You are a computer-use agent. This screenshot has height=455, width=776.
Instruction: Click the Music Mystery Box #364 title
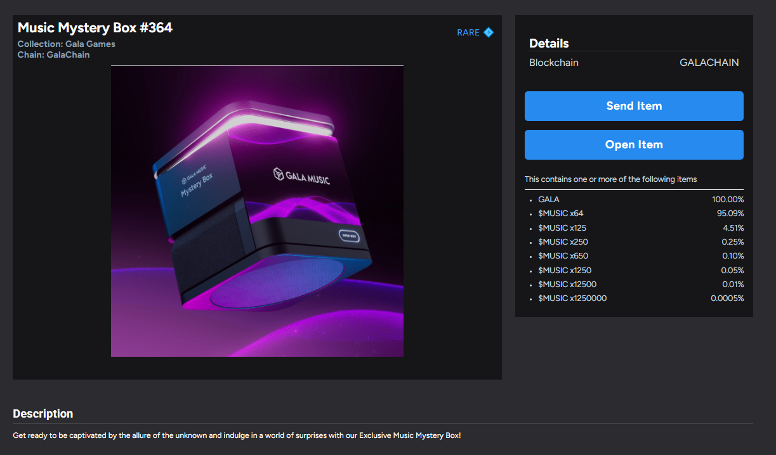click(95, 28)
